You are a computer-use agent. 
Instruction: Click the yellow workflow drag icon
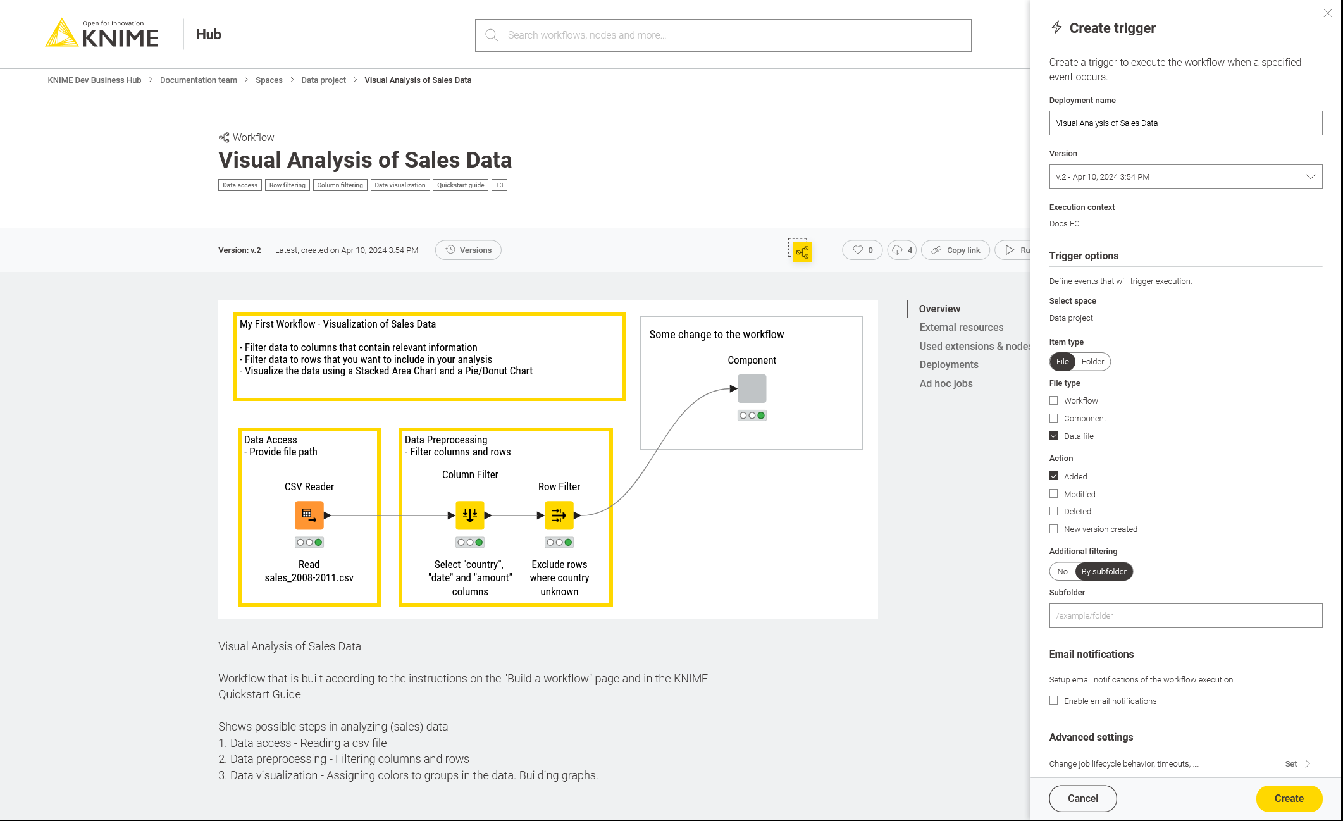tap(802, 252)
